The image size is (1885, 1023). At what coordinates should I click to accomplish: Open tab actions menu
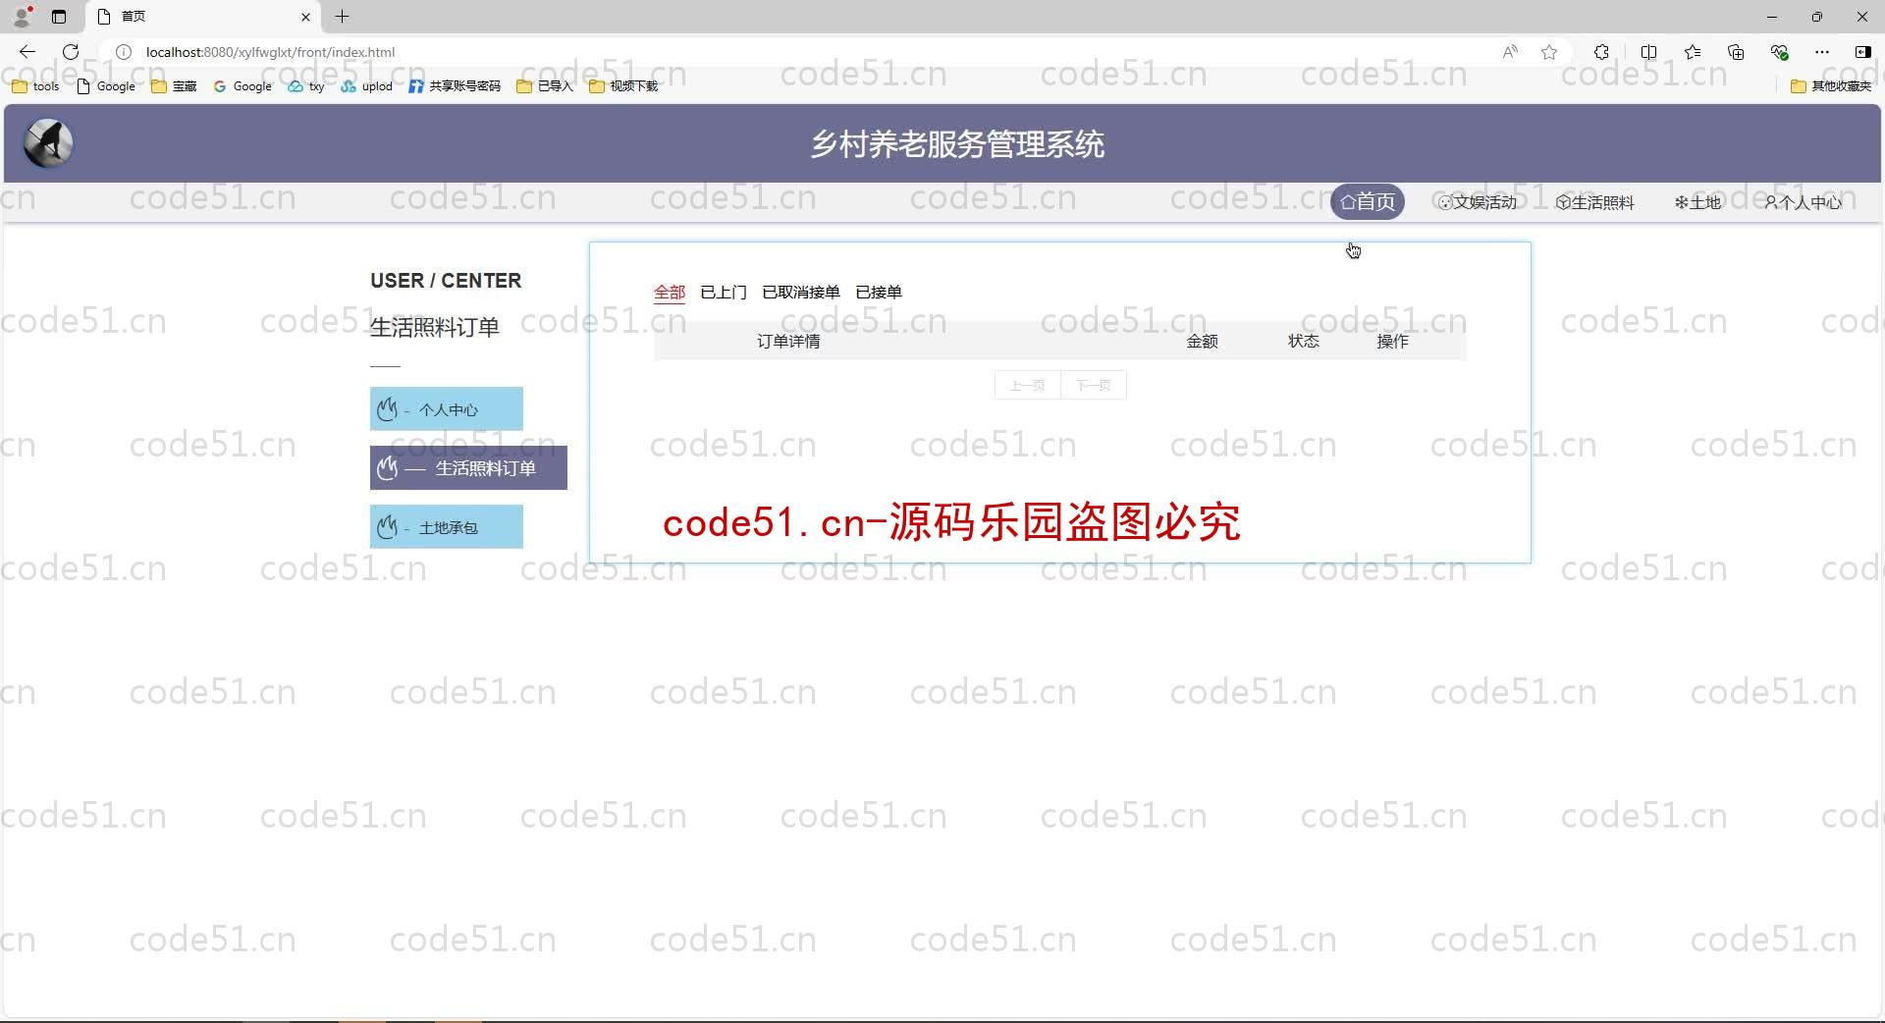59,17
